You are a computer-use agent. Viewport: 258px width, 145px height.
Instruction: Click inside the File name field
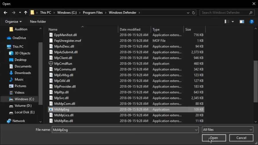[x=123, y=130]
